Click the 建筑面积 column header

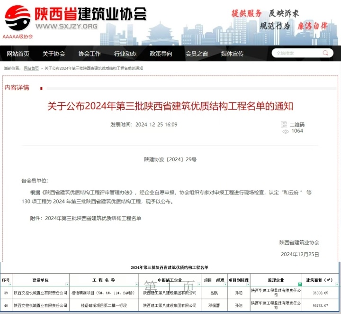pyautogui.click(x=322, y=280)
